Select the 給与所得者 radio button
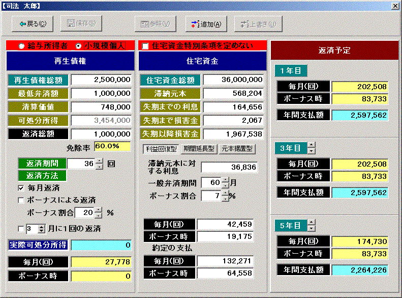402x298 pixels. click(21, 46)
